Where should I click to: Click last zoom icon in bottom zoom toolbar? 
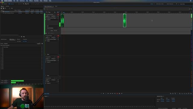pyautogui.click(x=191, y=94)
